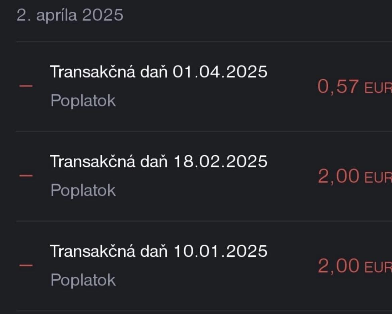Image resolution: width=392 pixels, height=314 pixels.
Task: Open the 'Transakčná daň' text of the 01.04.2025 entry
Action: pos(109,71)
